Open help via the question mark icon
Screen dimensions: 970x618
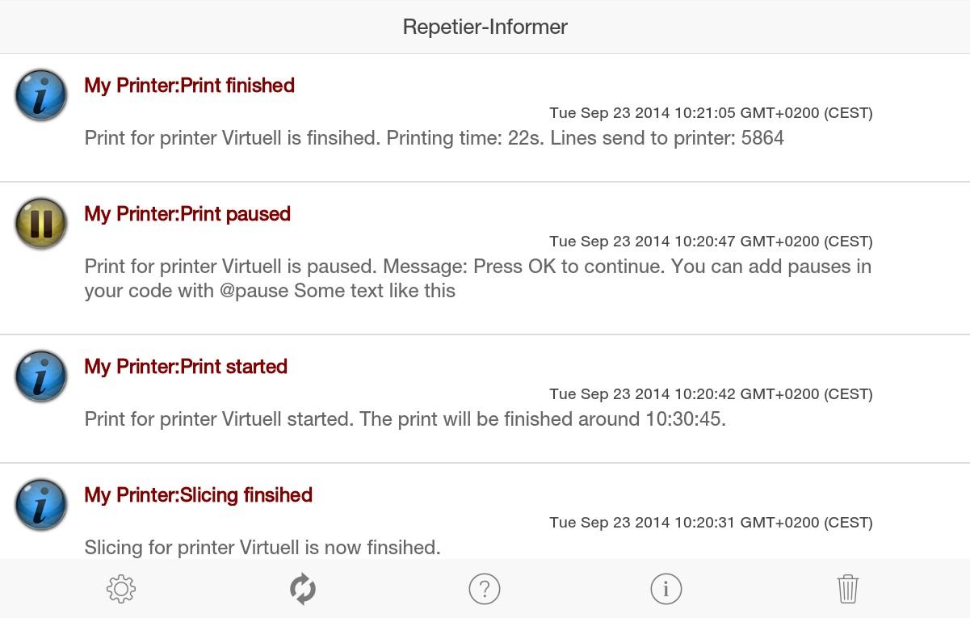click(485, 589)
